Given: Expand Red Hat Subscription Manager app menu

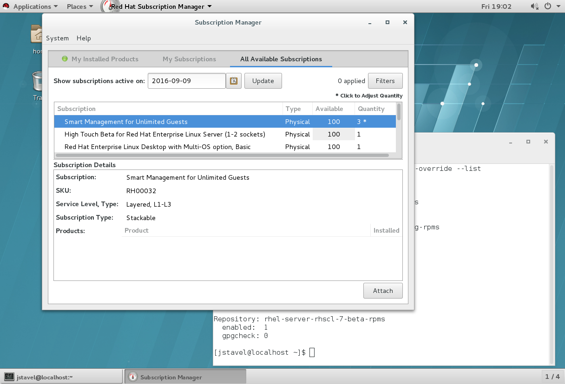Looking at the screenshot, I should pyautogui.click(x=161, y=7).
